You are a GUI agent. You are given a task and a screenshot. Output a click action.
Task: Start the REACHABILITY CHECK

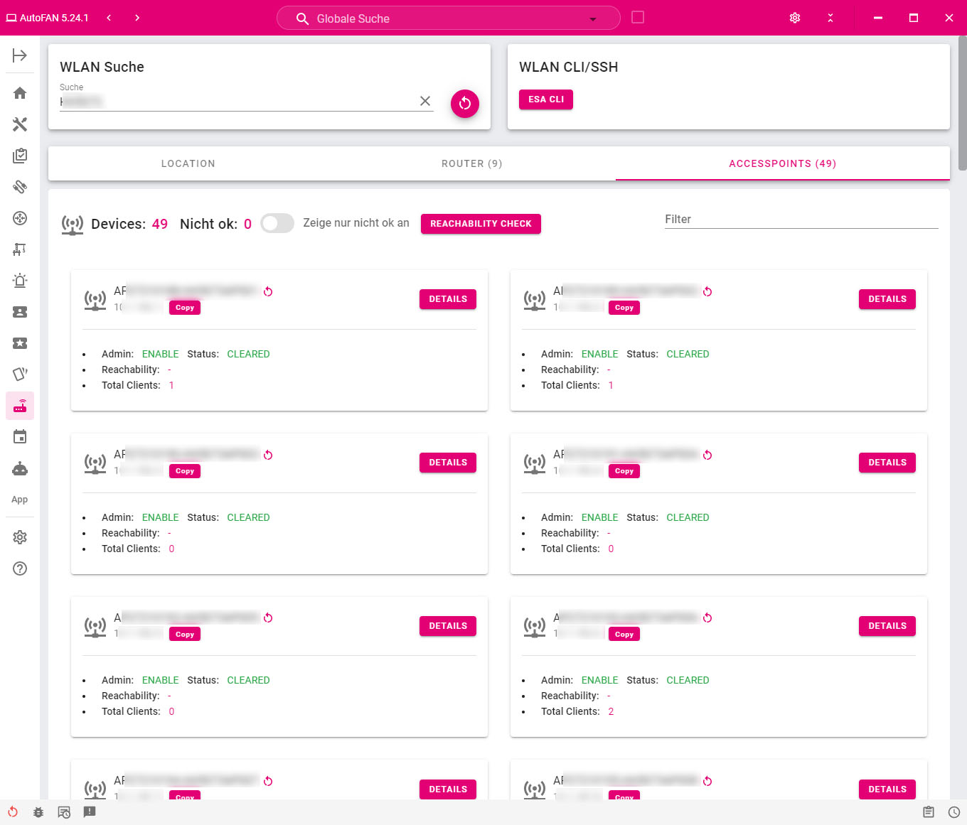481,224
